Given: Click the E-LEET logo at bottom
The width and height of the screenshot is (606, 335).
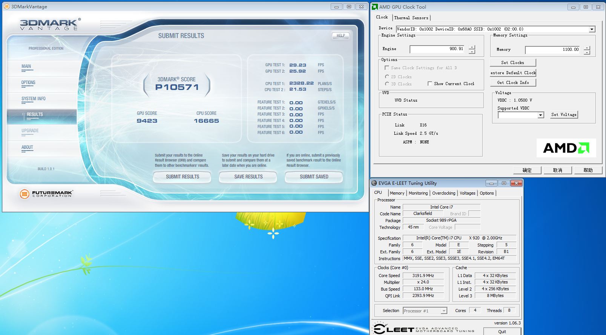Looking at the screenshot, I should pos(423,329).
